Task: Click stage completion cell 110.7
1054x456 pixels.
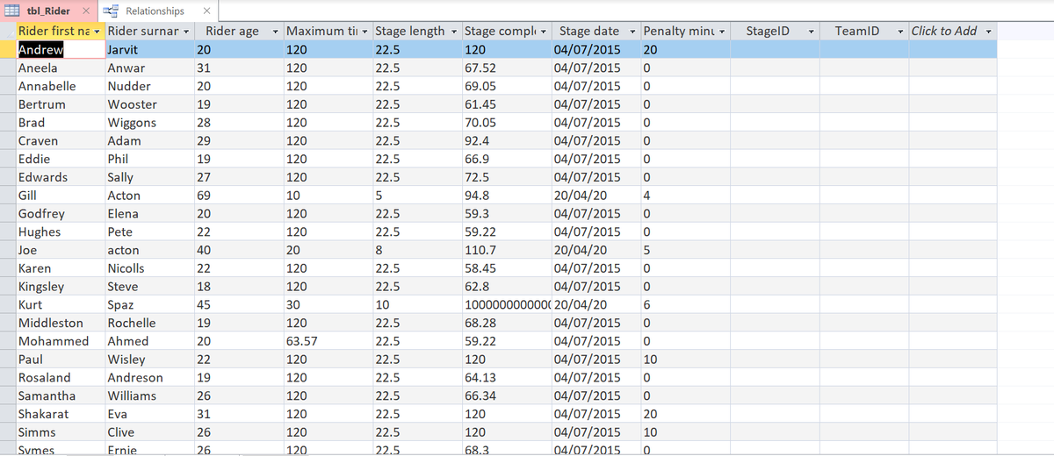Action: (507, 250)
